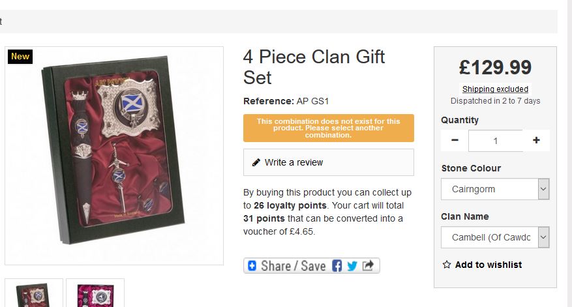Click the Share / Save text

pyautogui.click(x=294, y=266)
